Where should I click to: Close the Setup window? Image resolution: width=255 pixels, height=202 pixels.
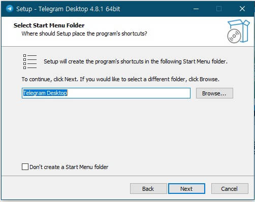click(242, 9)
